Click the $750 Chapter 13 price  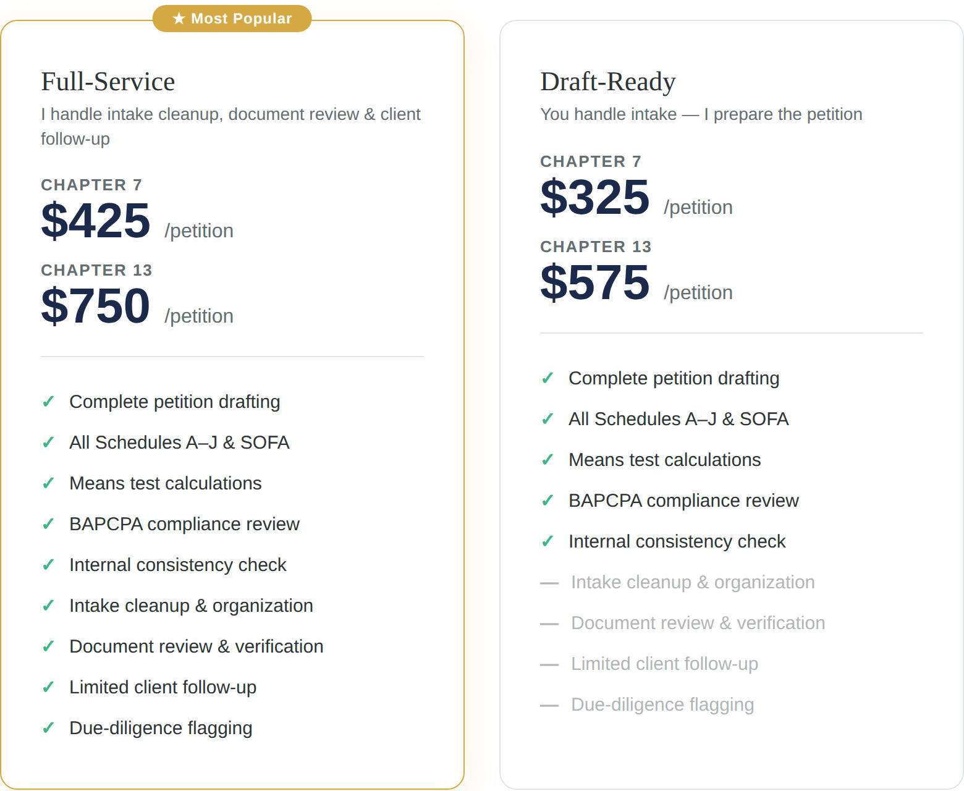tap(96, 306)
